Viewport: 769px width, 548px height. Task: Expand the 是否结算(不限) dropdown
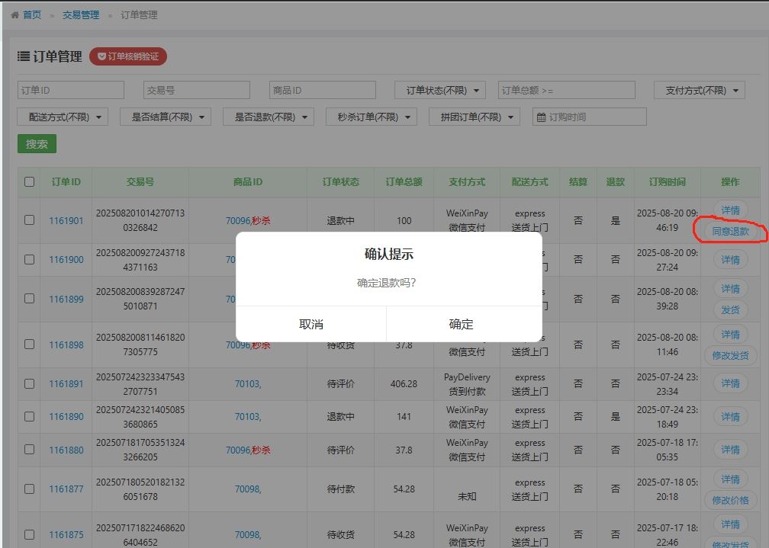166,117
